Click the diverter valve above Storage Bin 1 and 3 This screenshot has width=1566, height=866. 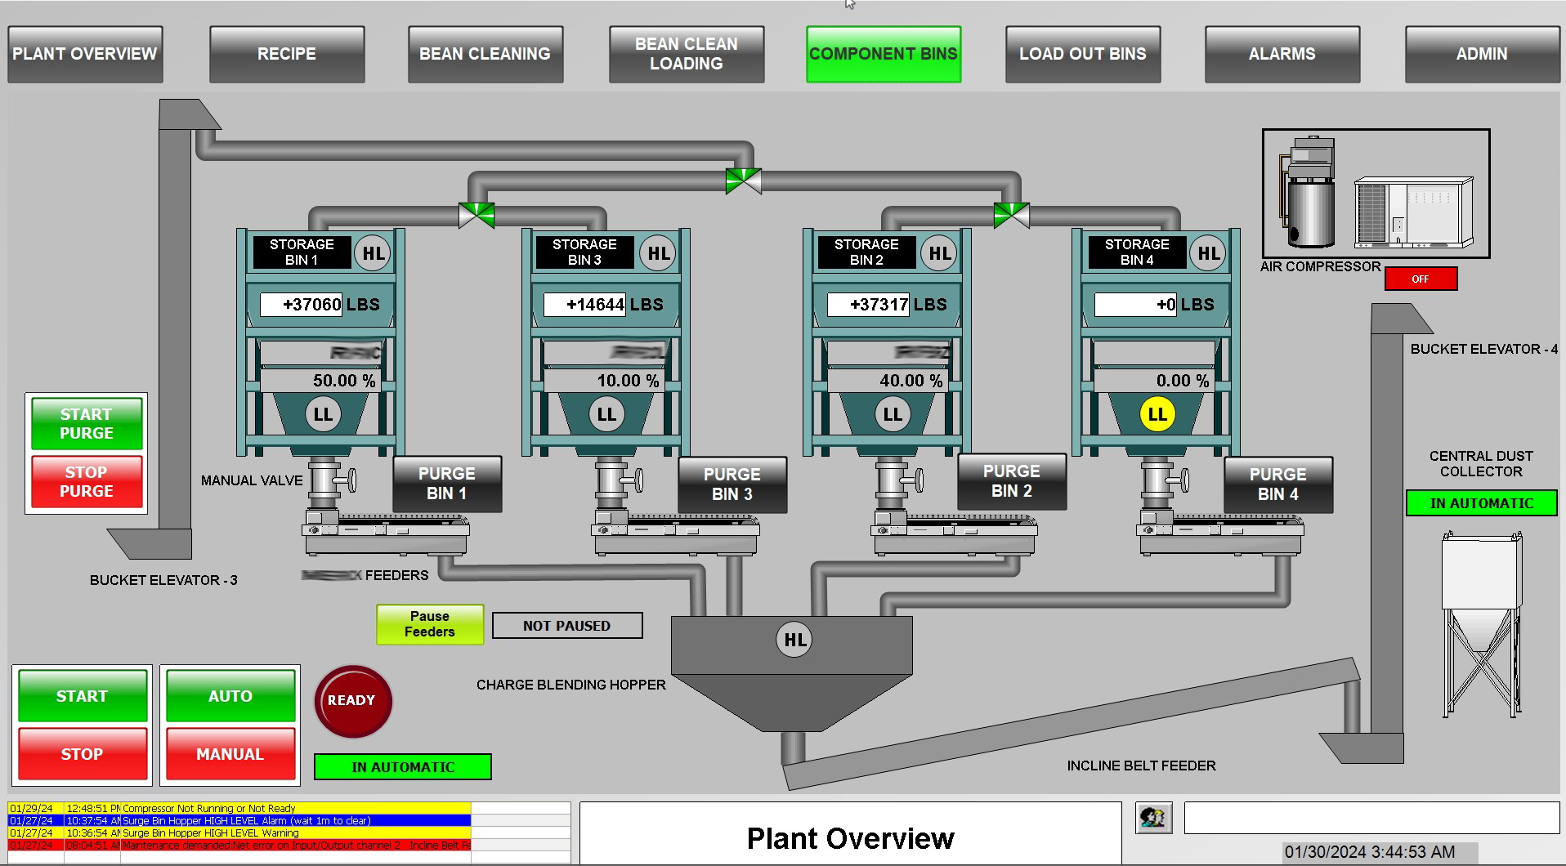click(x=477, y=216)
